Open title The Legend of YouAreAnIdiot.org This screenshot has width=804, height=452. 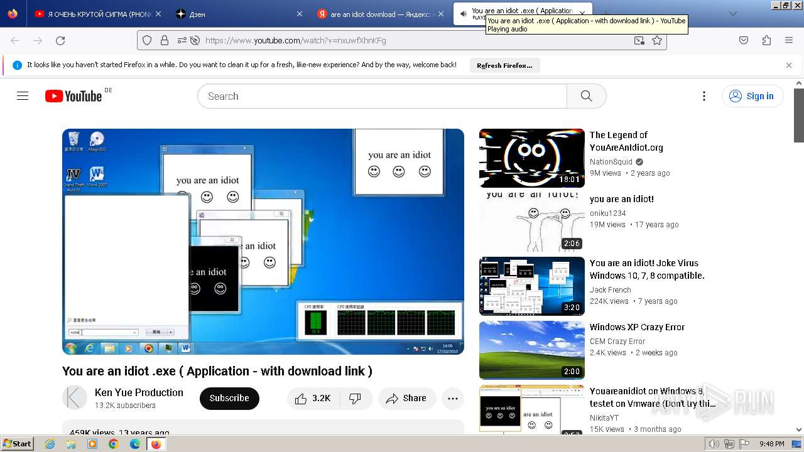point(626,141)
